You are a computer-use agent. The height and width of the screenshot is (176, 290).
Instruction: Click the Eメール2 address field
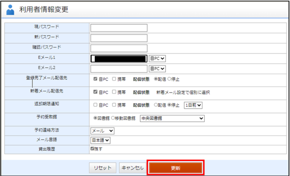pyautogui.click(x=119, y=69)
